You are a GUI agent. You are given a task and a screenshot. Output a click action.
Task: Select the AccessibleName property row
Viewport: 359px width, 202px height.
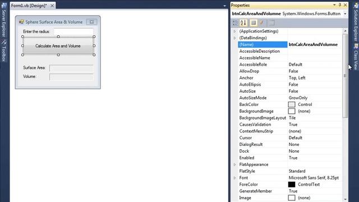point(290,58)
